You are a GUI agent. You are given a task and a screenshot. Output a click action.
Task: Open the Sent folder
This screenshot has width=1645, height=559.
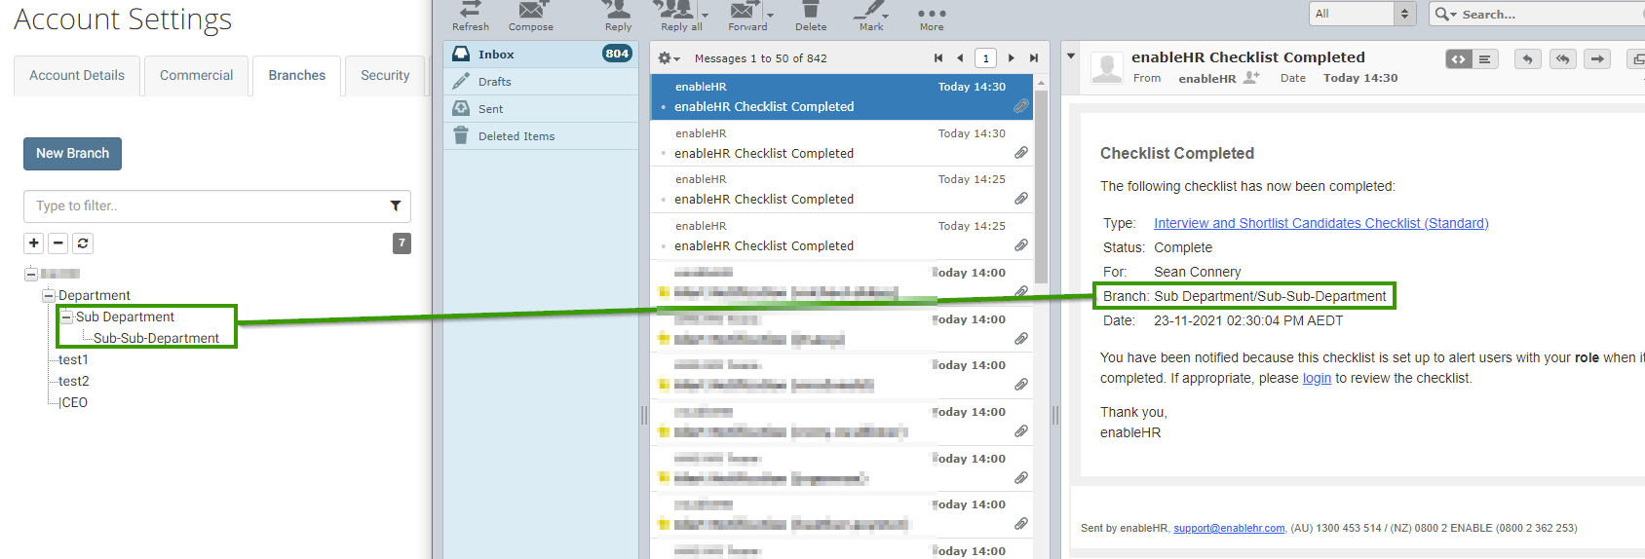pyautogui.click(x=541, y=109)
